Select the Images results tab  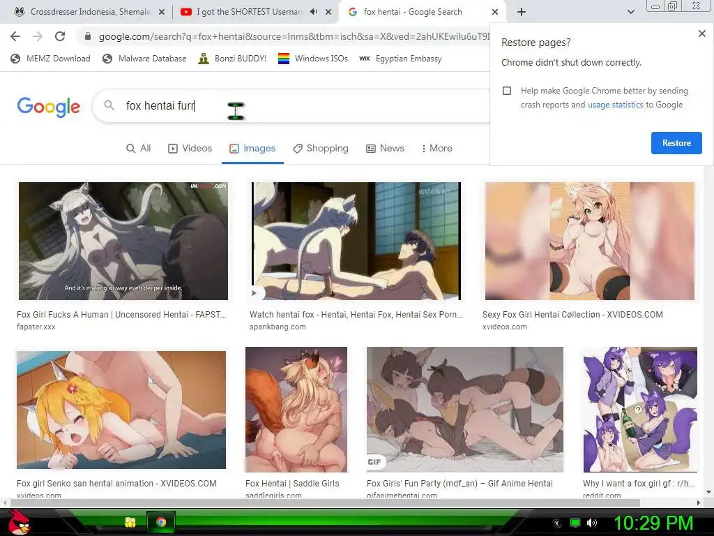(252, 149)
